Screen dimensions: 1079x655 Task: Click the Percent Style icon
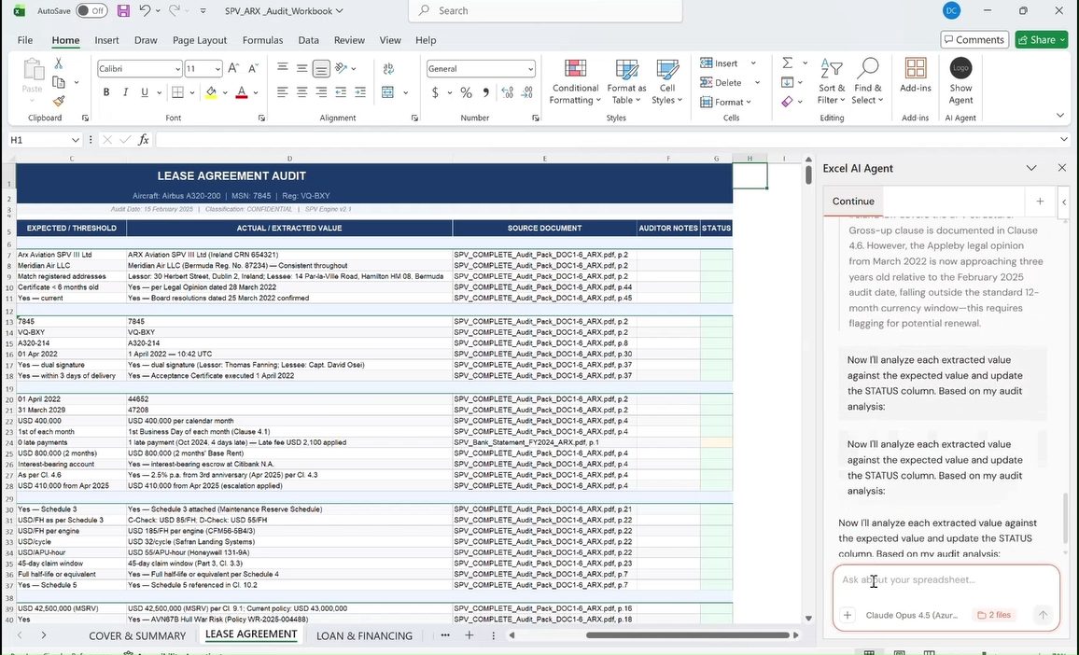(466, 92)
